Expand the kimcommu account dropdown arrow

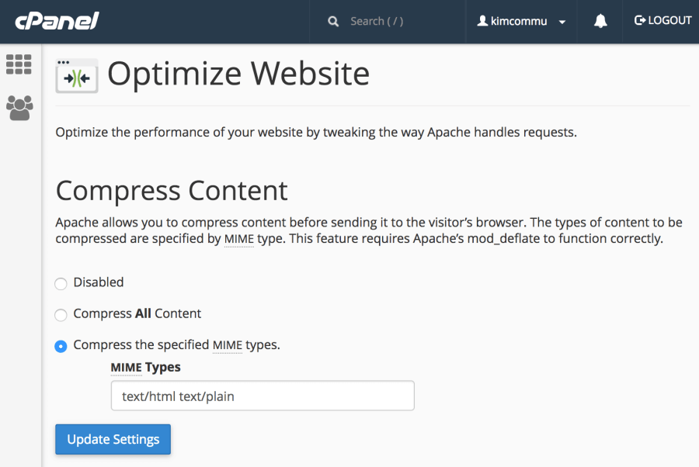tap(562, 22)
